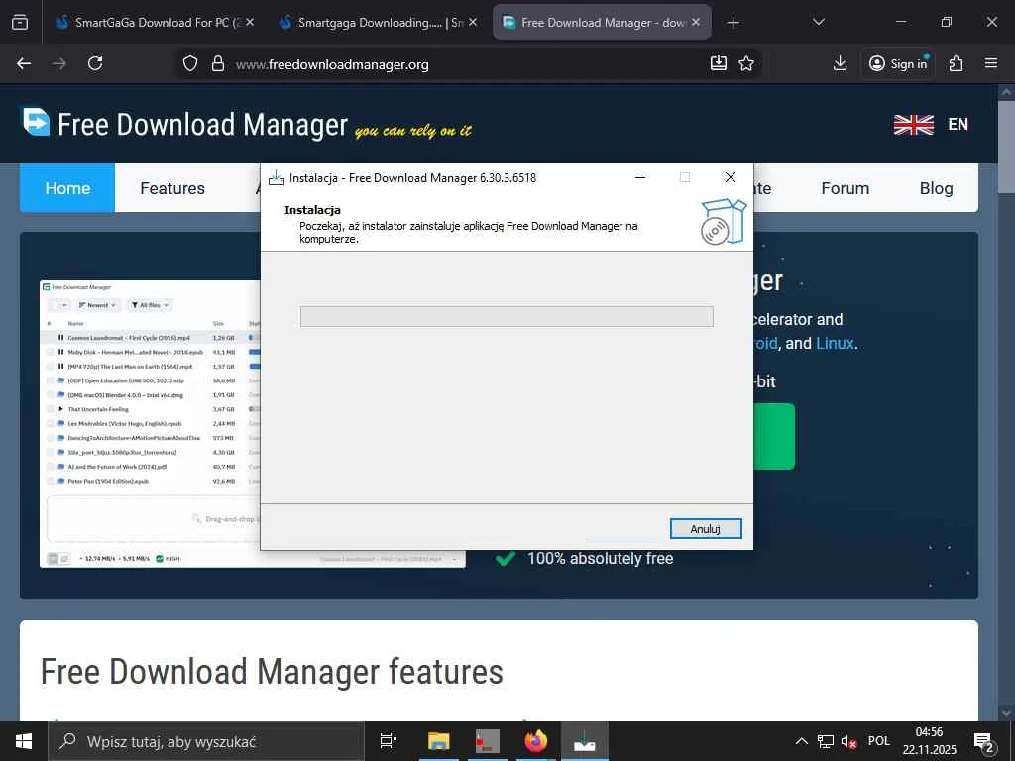This screenshot has height=761, width=1015.
Task: Show hidden system tray icons
Action: (801, 741)
